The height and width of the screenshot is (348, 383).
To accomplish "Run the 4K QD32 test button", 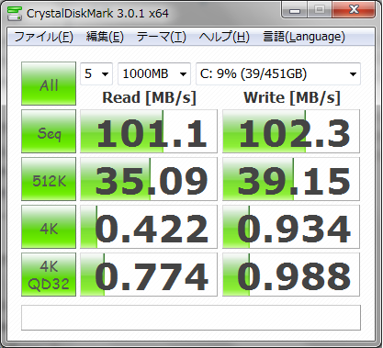I will 49,275.
